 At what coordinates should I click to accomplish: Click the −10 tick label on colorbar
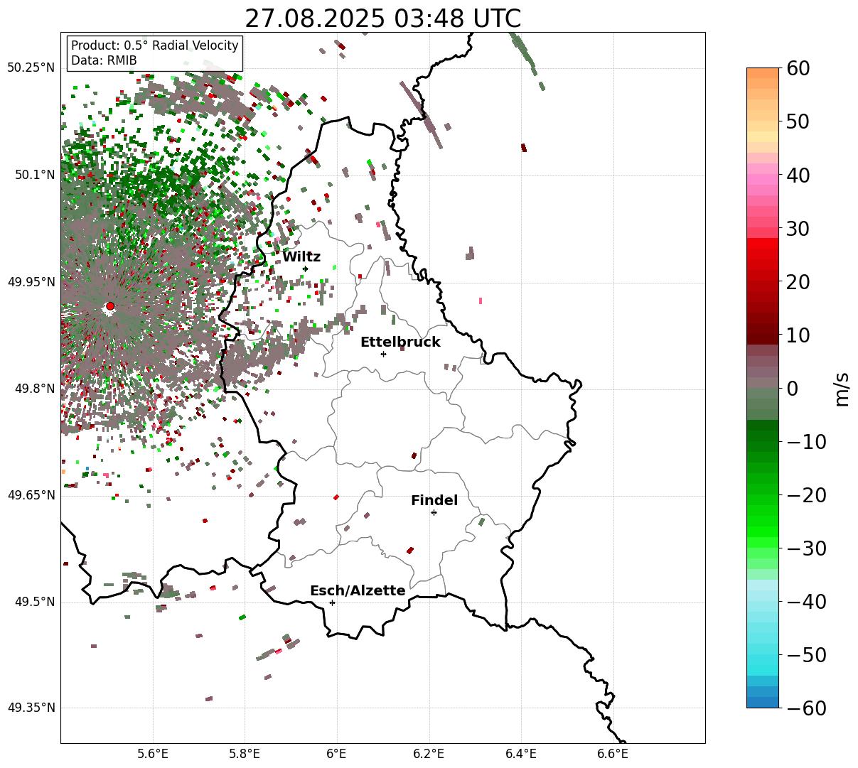coord(806,441)
